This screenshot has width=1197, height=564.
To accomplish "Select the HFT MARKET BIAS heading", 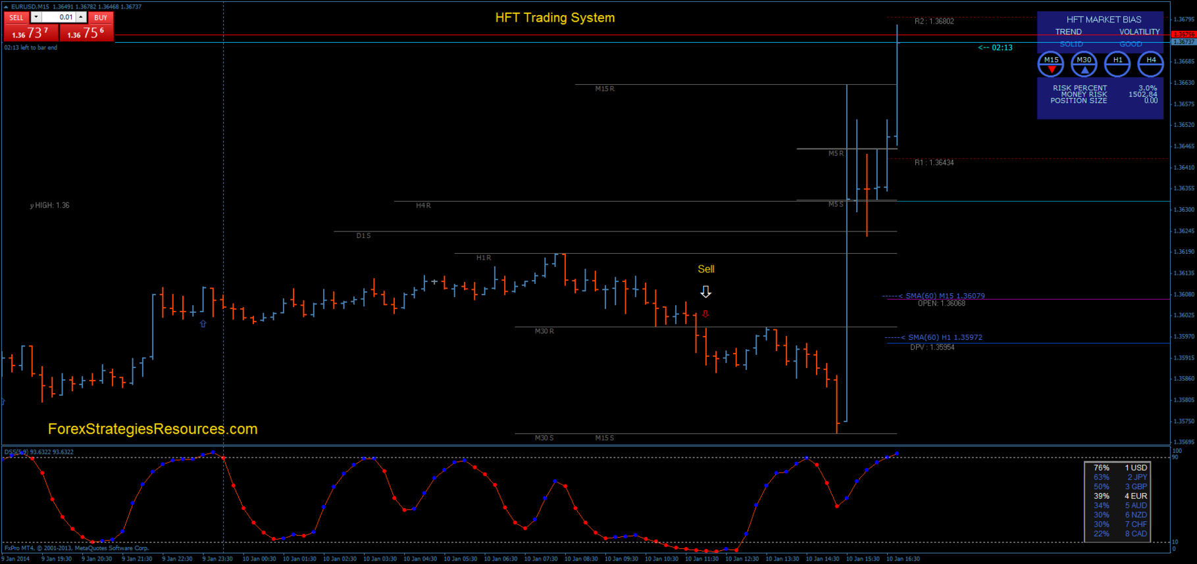I will coord(1104,20).
